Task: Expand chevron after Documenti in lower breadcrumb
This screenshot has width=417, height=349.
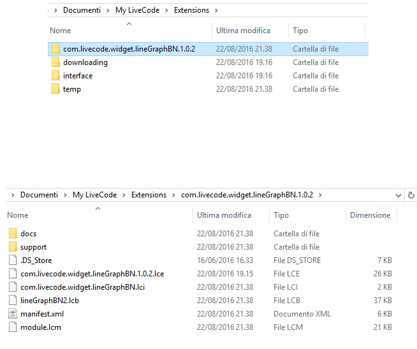Action: pyautogui.click(x=65, y=196)
